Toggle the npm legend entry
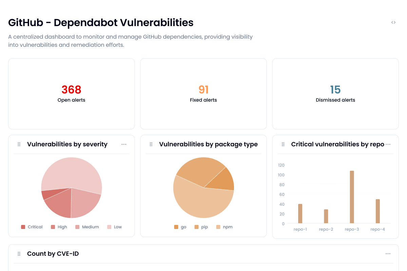Viewport: 407px width, 271px height. point(224,227)
